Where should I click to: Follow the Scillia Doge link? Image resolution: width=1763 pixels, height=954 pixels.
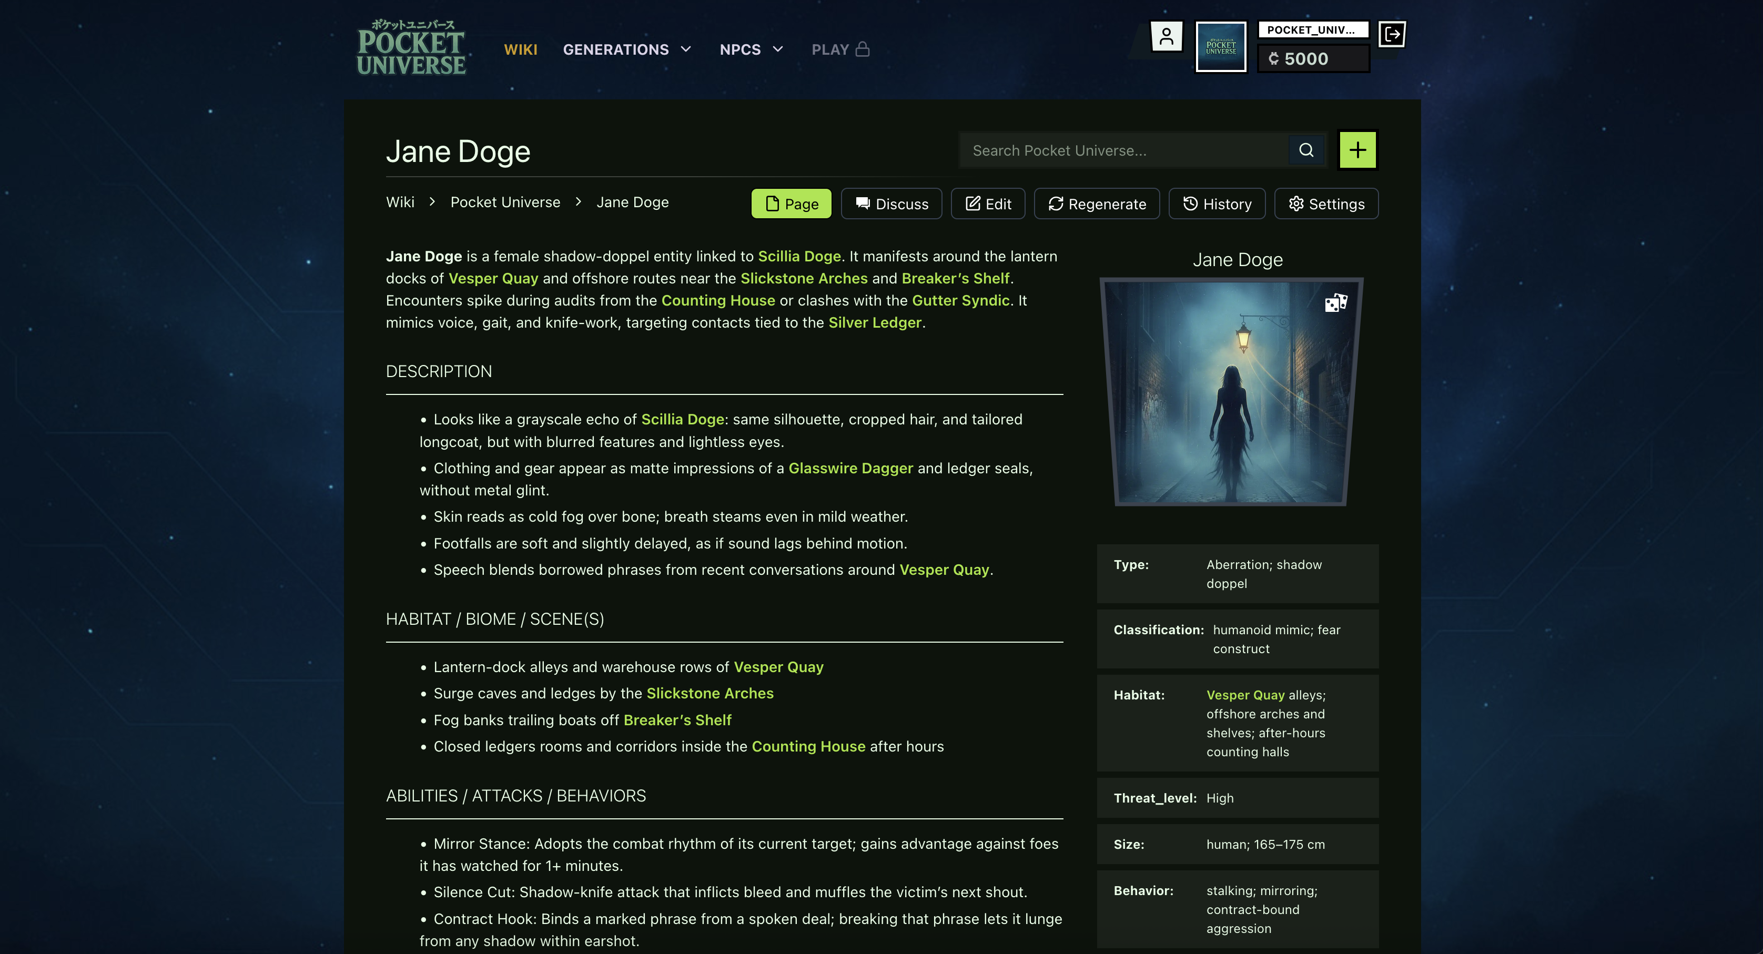[x=799, y=256]
